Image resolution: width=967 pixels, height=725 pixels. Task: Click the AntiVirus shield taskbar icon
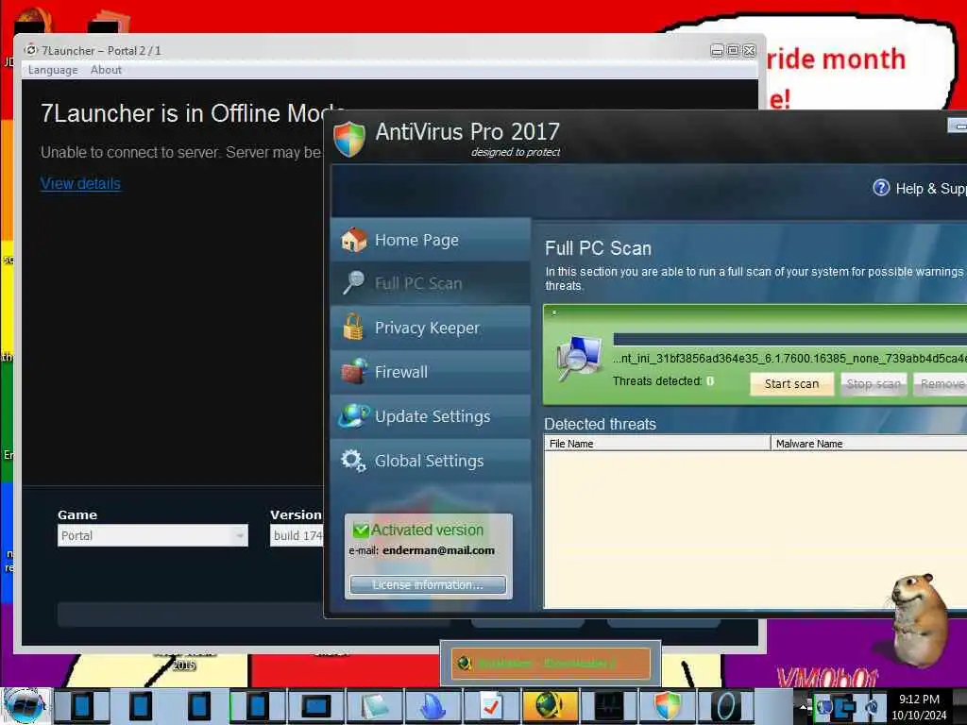(x=666, y=706)
